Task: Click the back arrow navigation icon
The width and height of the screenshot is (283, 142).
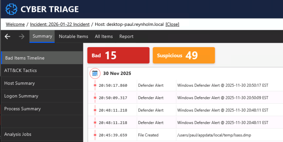Action: point(7,36)
